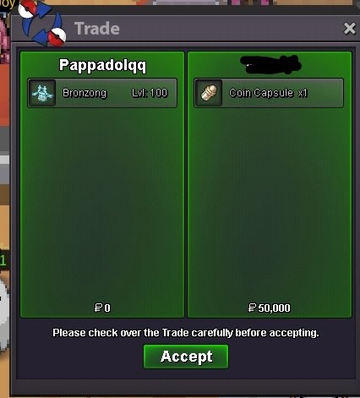Click the Bronzong sprite icon
360x398 pixels.
point(42,93)
